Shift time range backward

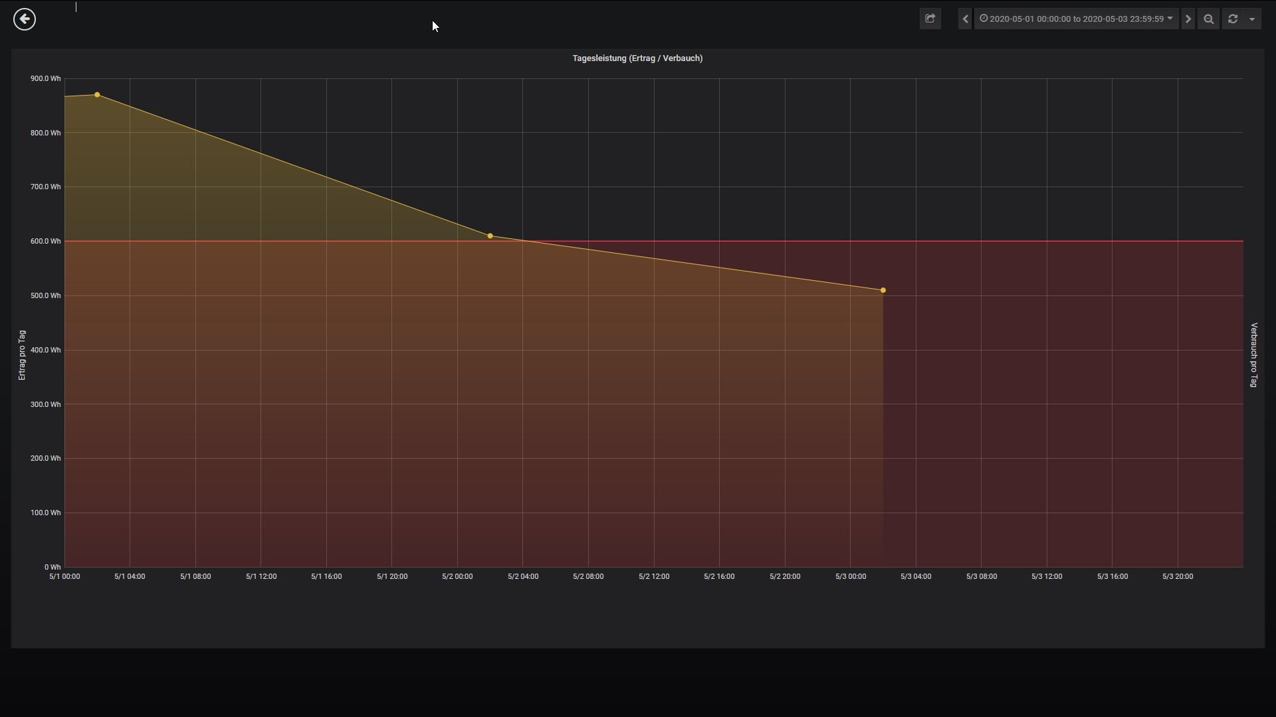(x=965, y=19)
